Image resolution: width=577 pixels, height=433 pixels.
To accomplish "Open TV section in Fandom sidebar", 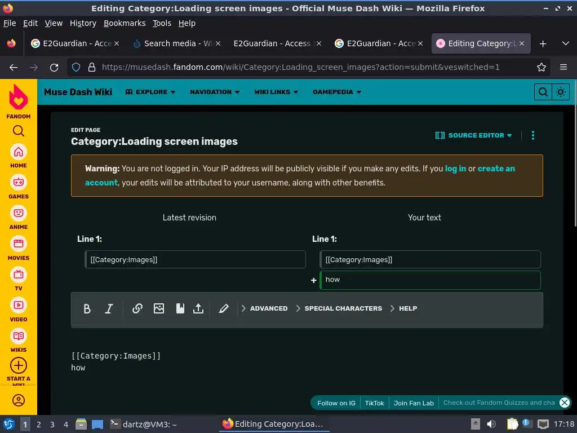I will click(x=19, y=280).
